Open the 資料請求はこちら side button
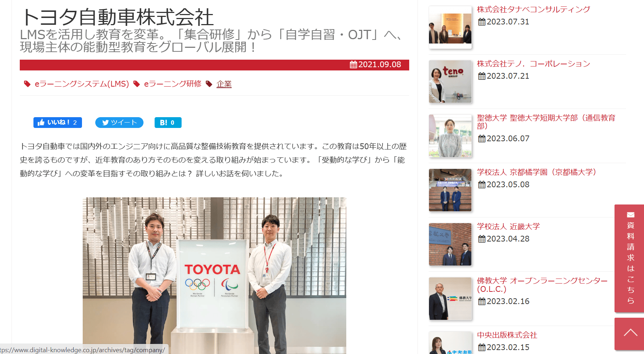The width and height of the screenshot is (644, 354). point(629,258)
